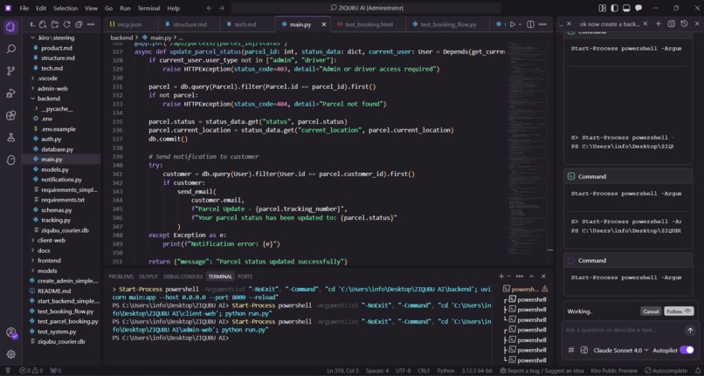The image size is (704, 376).
Task: Close the main.py tab
Action: [x=324, y=24]
